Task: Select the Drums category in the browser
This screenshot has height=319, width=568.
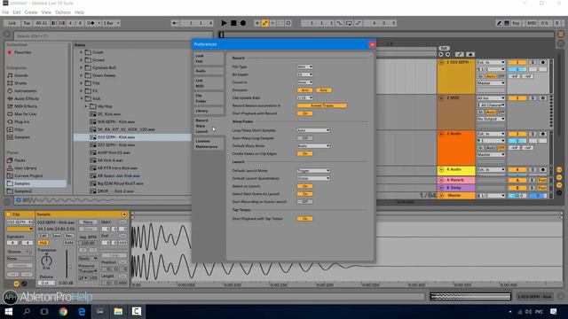Action: point(20,83)
